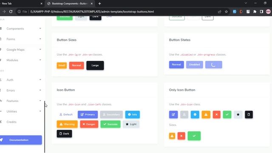Click the faded Disabled button
The width and height of the screenshot is (272, 153).
point(195,65)
